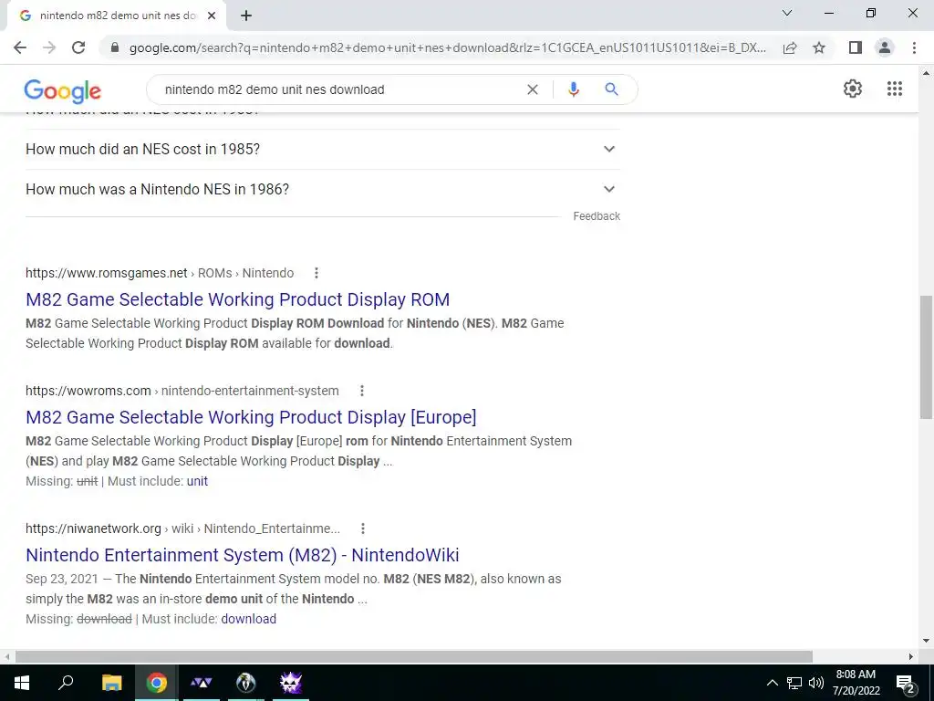Image resolution: width=934 pixels, height=701 pixels.
Task: Submit search with the magnifier icon
Action: (611, 89)
